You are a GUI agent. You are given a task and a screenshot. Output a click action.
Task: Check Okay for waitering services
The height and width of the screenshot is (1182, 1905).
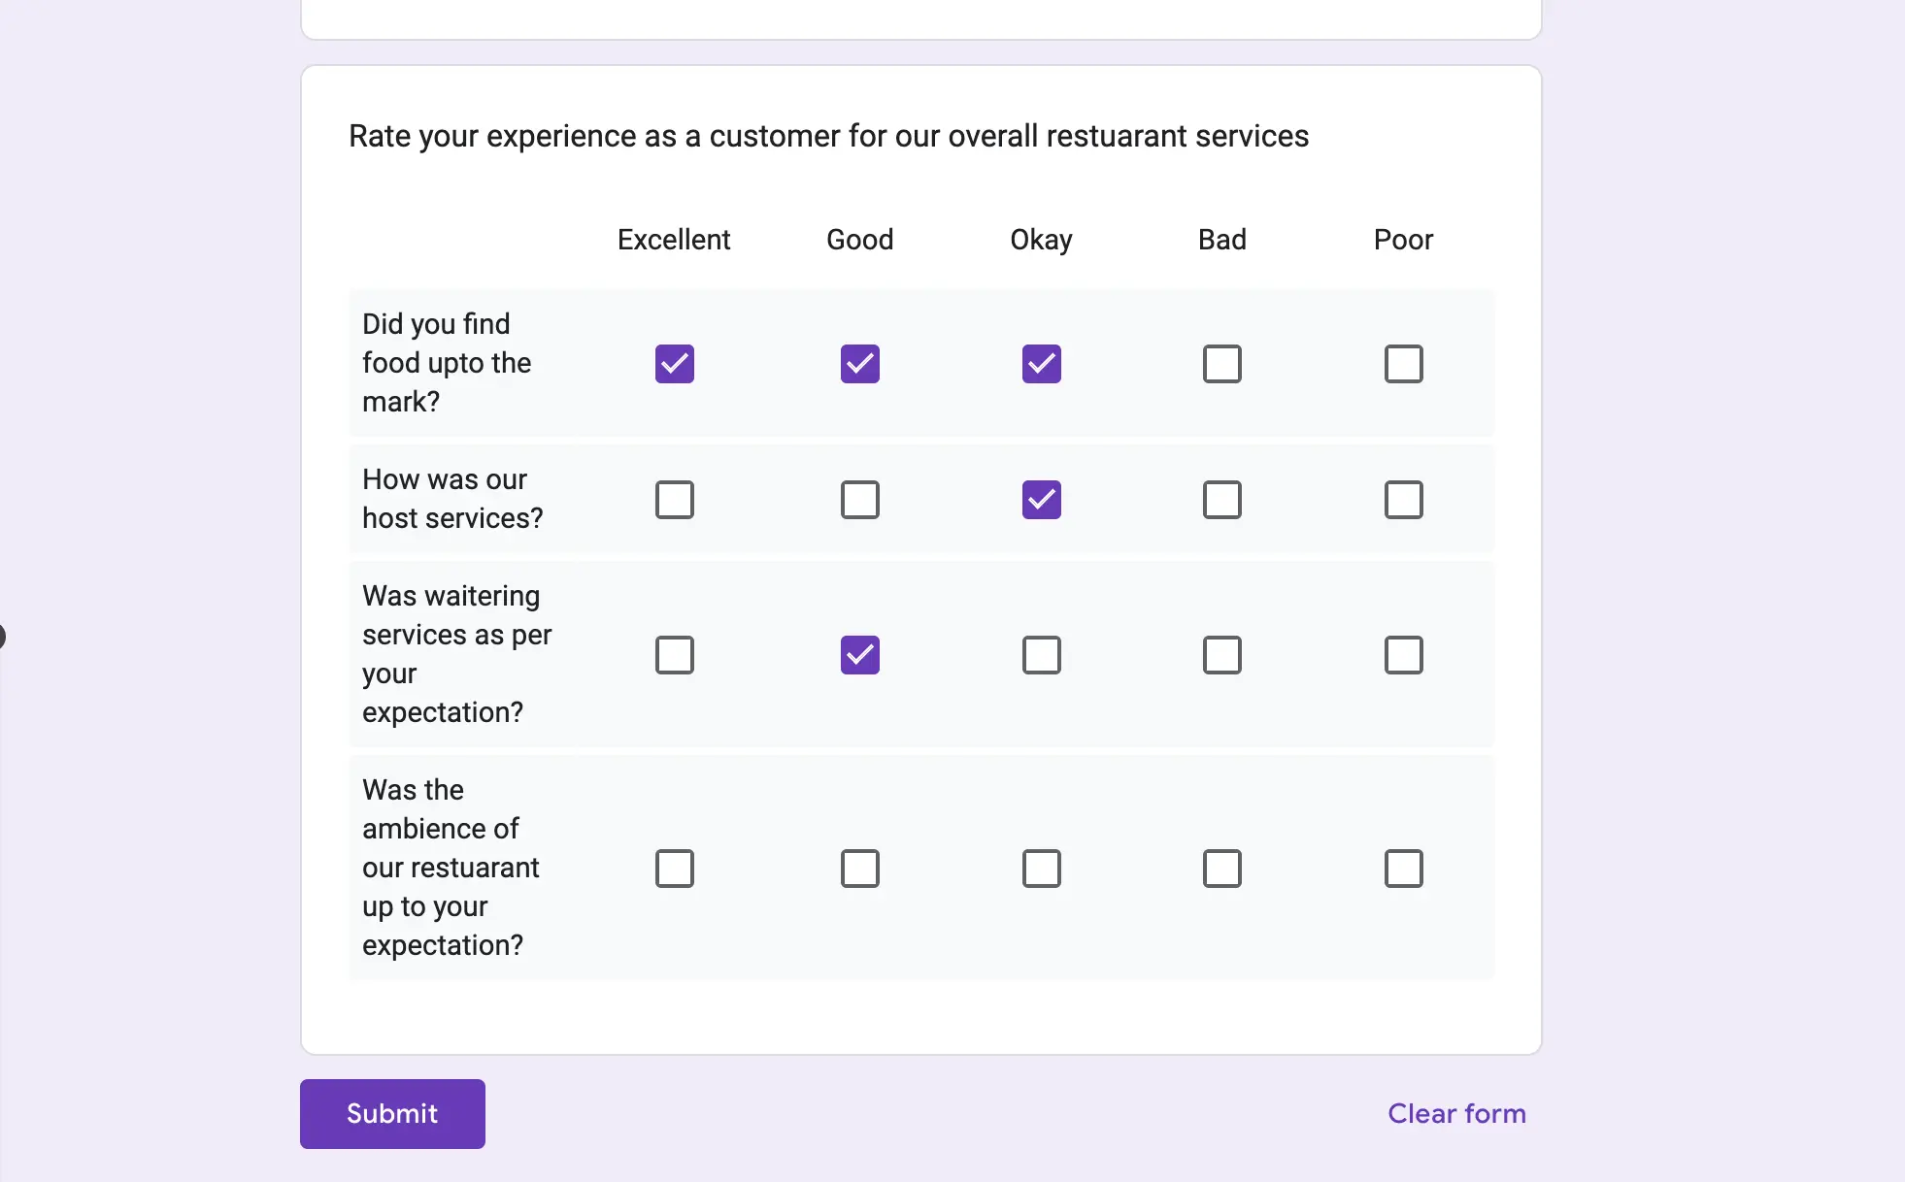click(x=1041, y=654)
